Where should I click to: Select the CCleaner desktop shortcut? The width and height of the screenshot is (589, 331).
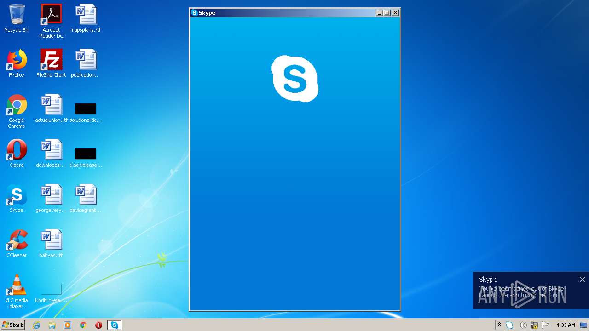click(17, 244)
